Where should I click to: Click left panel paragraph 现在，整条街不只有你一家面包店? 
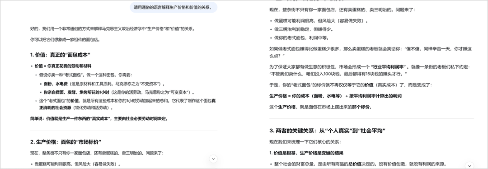point(97,153)
